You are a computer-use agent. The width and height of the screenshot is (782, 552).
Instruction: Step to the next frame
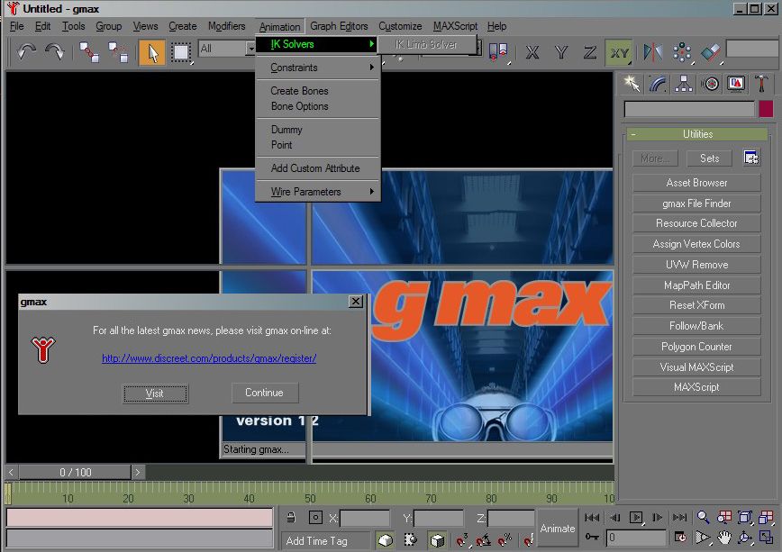coord(658,517)
